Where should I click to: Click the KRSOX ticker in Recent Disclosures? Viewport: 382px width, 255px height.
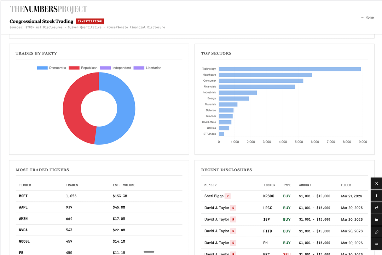coord(269,196)
